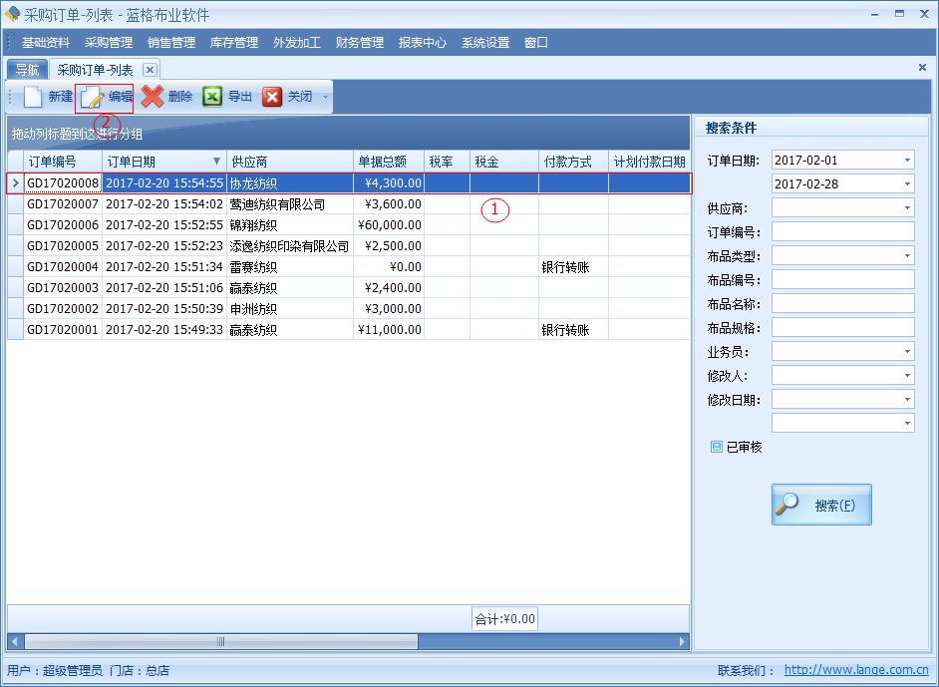Image resolution: width=939 pixels, height=687 pixels.
Task: Click the 导出 (Export) Excel icon
Action: [212, 97]
